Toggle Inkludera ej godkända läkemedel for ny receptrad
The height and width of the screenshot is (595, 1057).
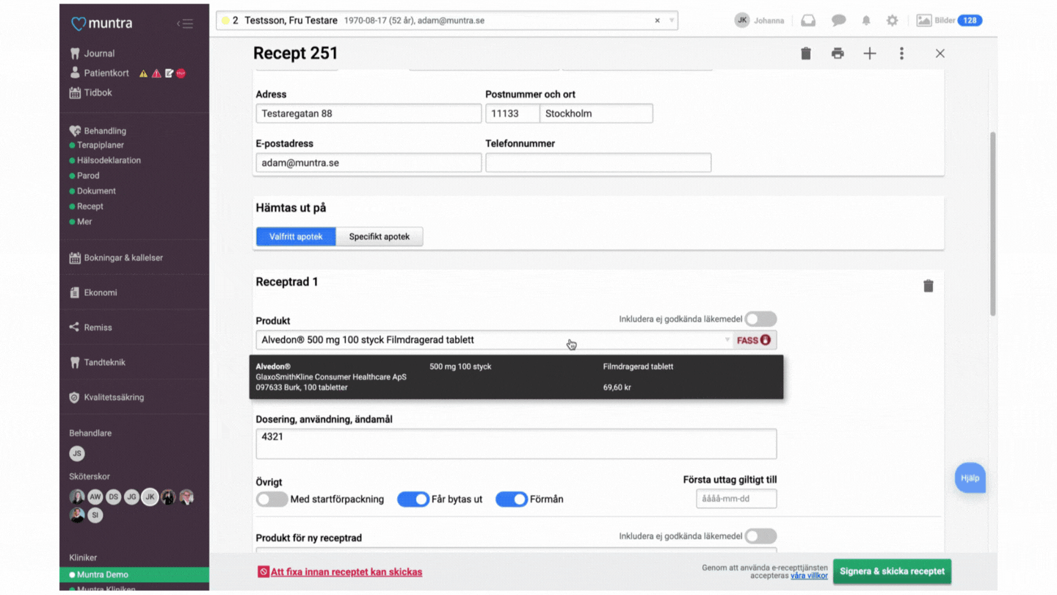760,536
